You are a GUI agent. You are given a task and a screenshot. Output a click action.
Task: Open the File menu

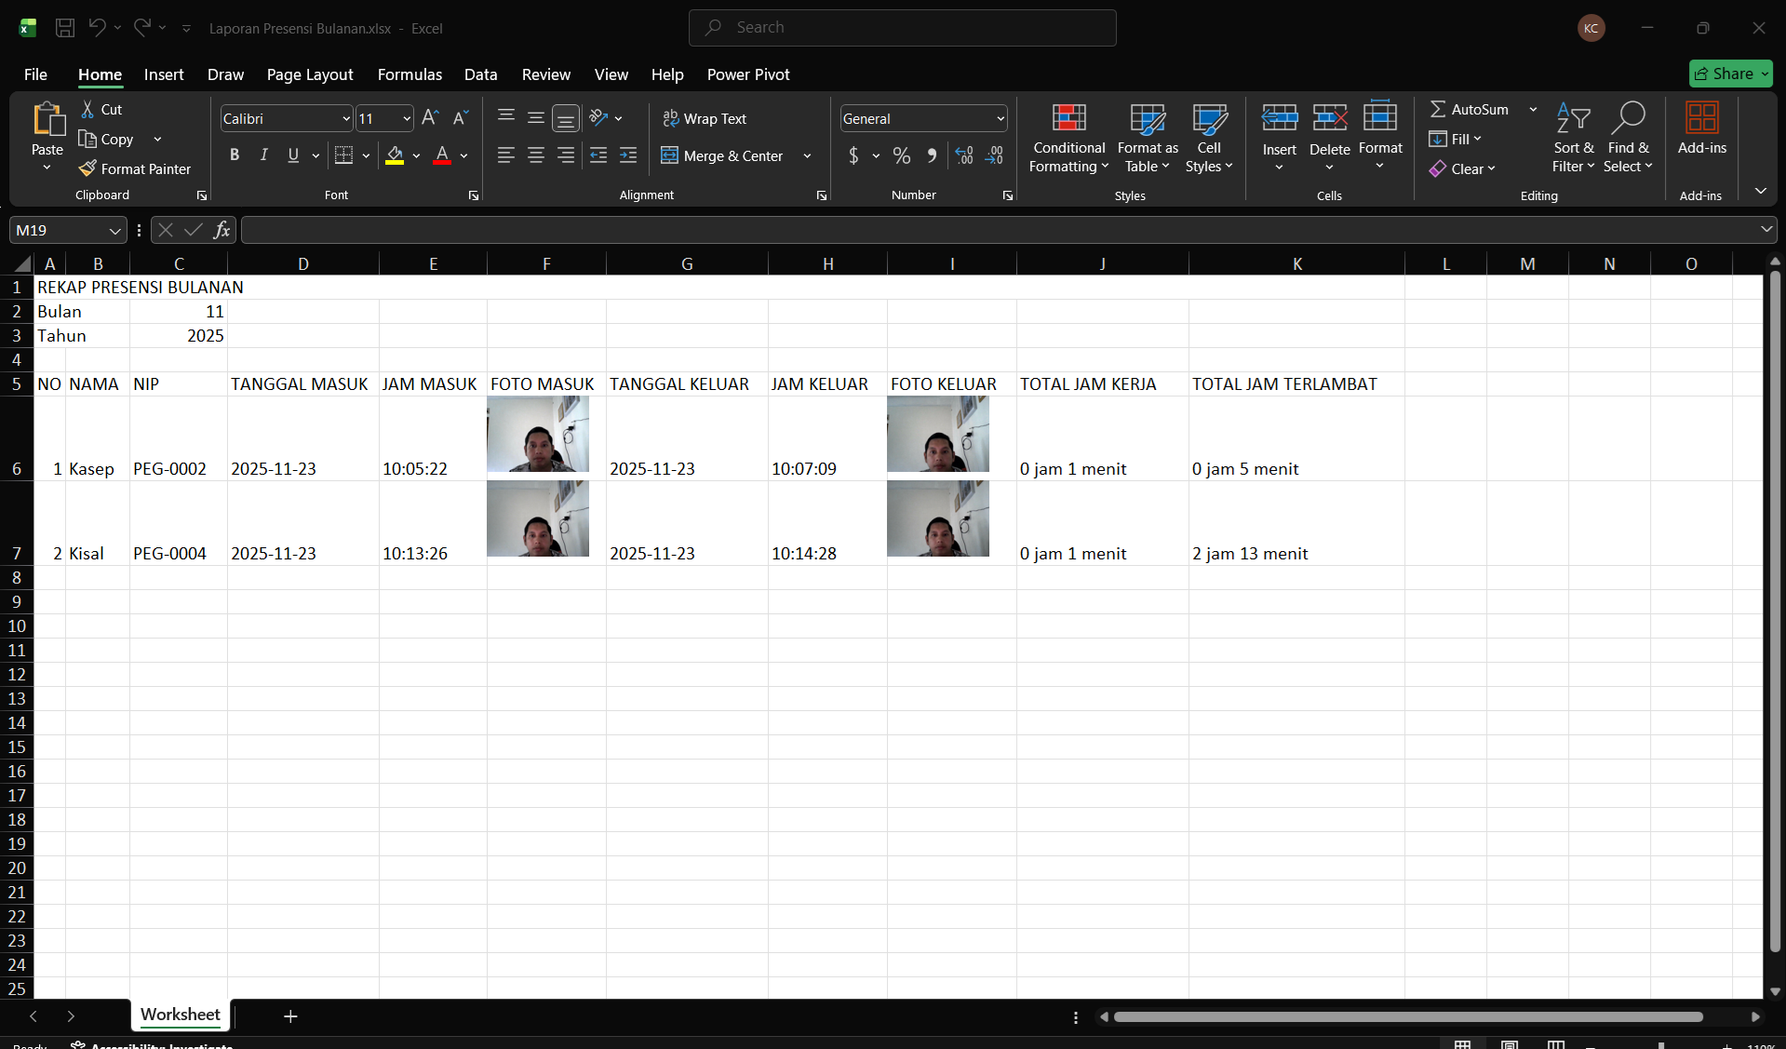[x=35, y=74]
